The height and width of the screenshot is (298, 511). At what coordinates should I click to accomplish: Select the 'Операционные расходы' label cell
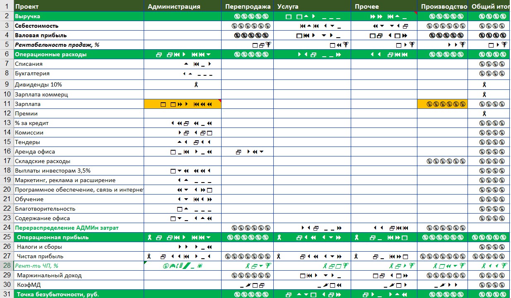[x=79, y=54]
